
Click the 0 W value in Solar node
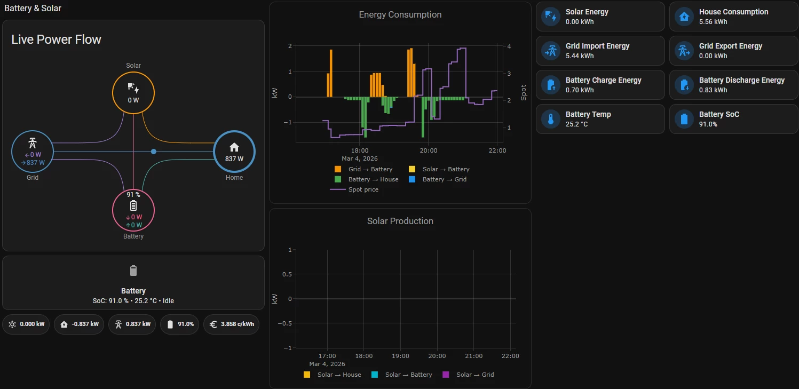point(133,100)
